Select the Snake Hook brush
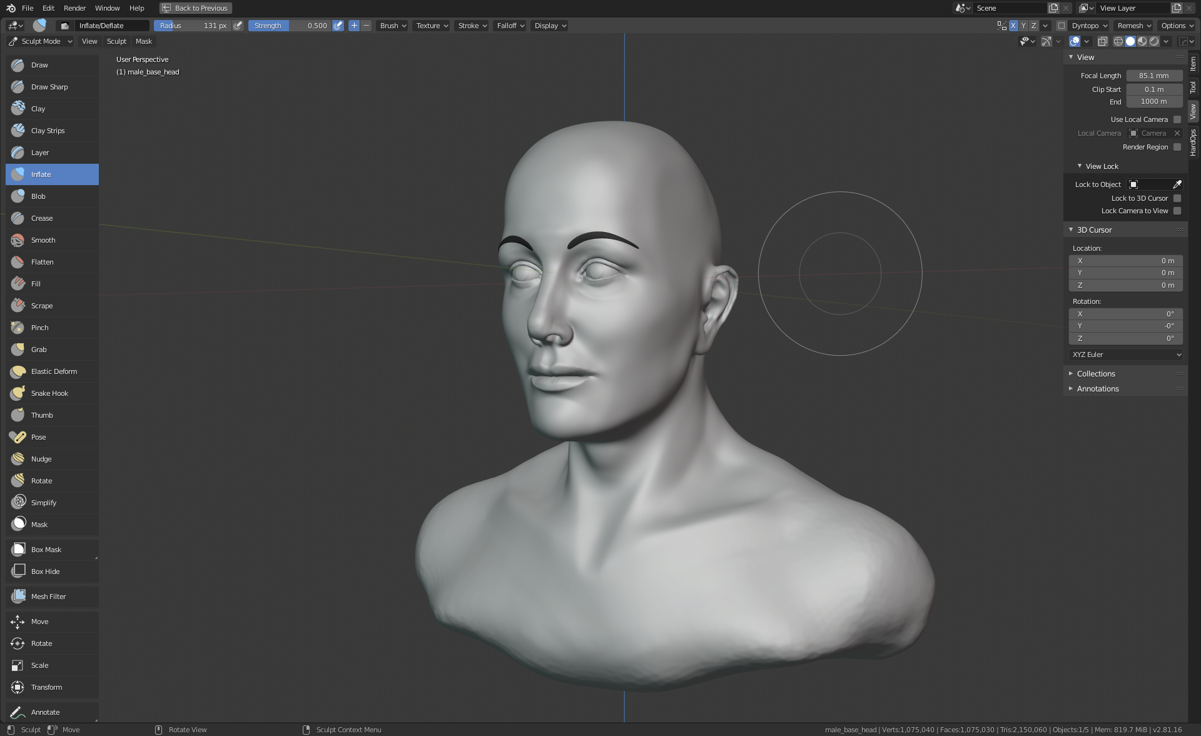 49,393
